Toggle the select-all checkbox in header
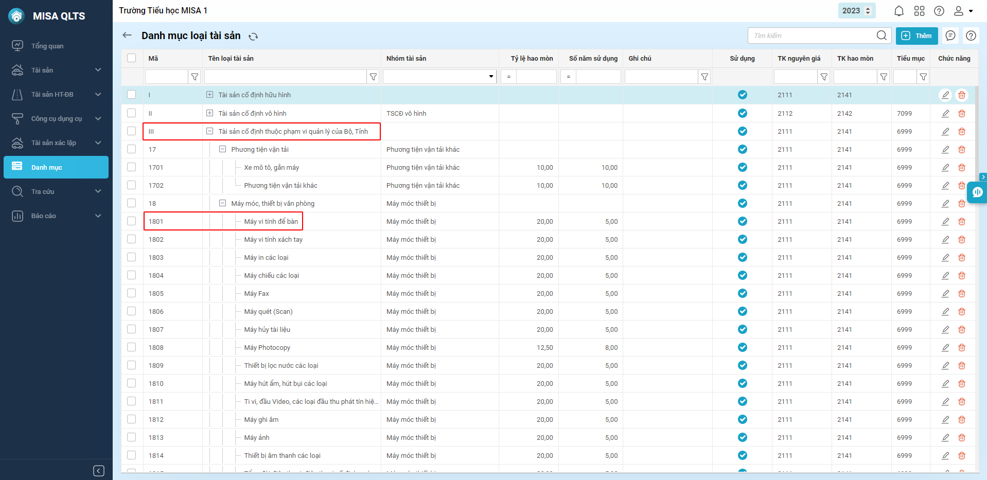Image resolution: width=987 pixels, height=480 pixels. click(132, 58)
